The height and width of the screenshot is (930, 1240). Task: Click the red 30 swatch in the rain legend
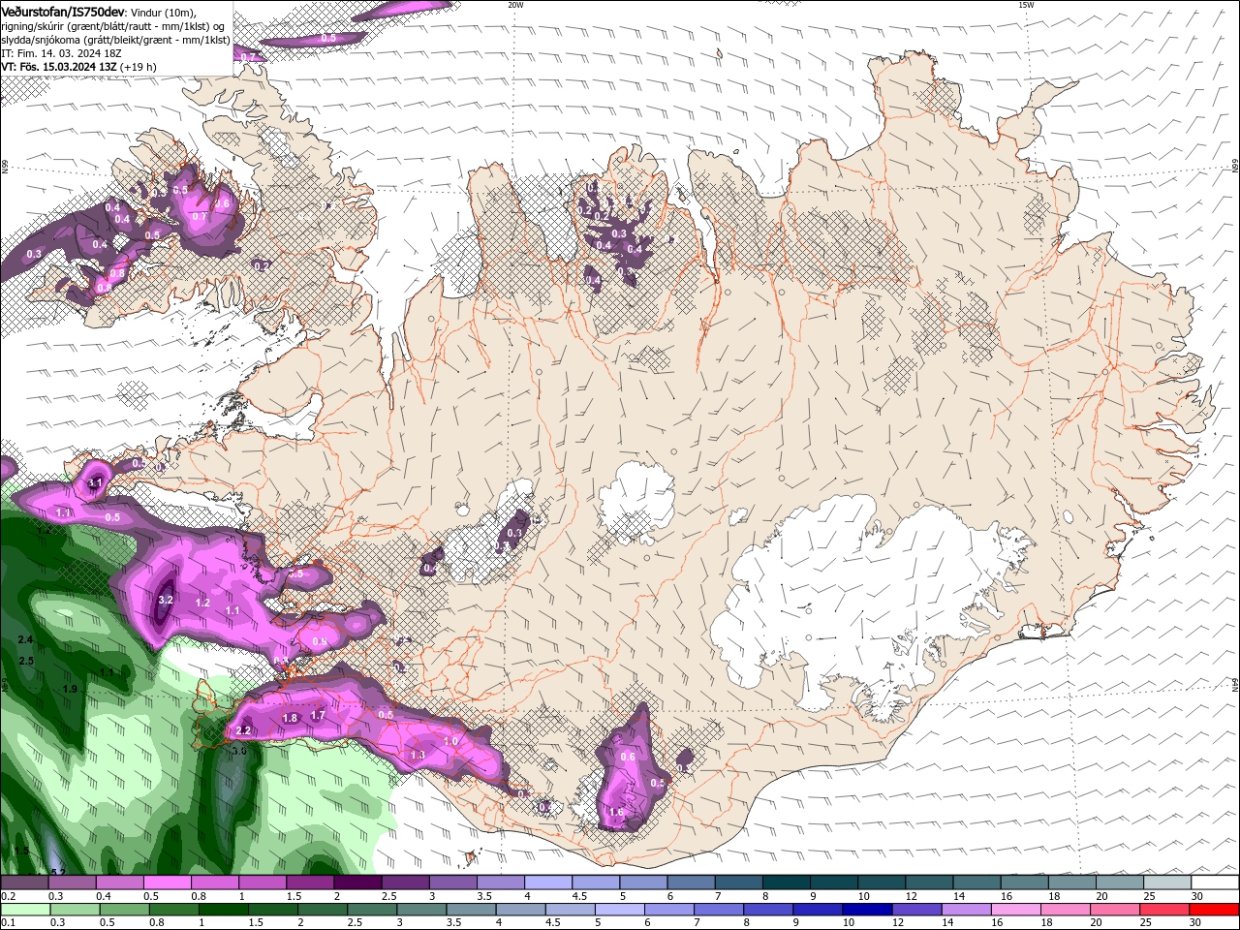1216,910
